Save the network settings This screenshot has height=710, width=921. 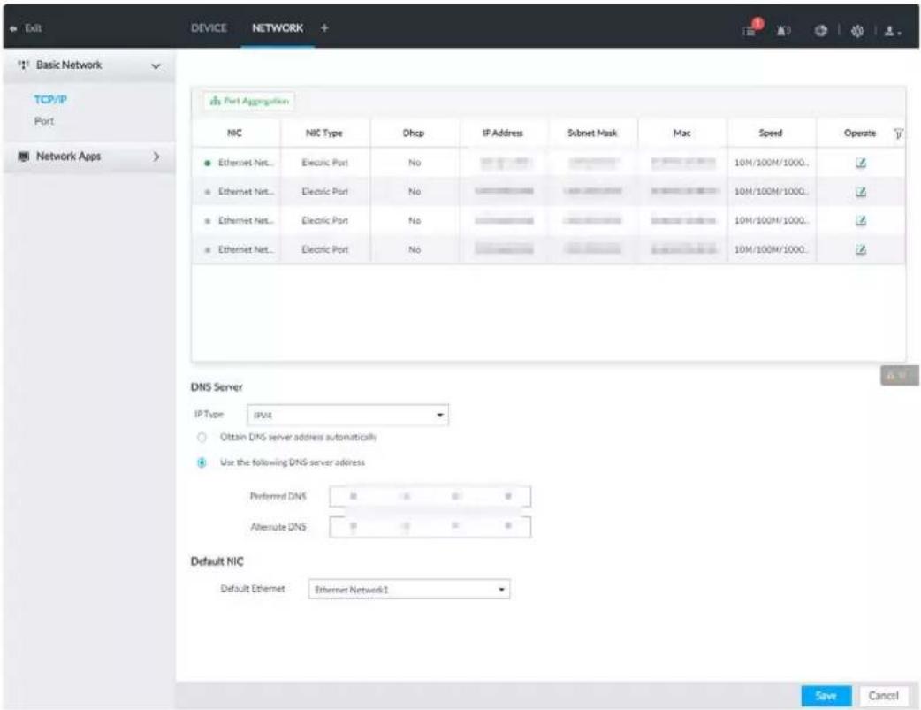(x=826, y=696)
